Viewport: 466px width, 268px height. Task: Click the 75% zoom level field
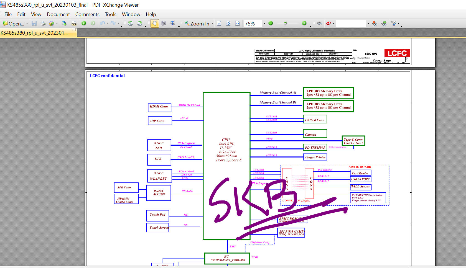(253, 24)
